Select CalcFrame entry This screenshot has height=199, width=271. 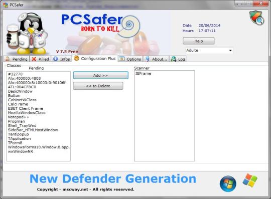[x=18, y=104]
